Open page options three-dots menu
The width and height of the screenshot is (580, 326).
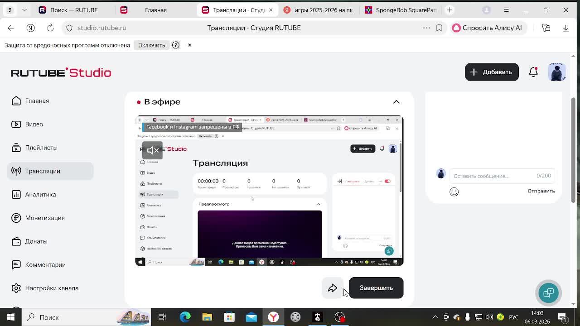(x=426, y=28)
